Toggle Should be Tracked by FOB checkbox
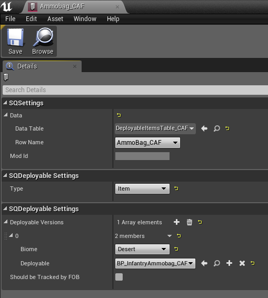This screenshot has height=298, width=268. pos(119,277)
